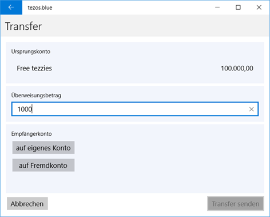Click the Ursprungskonto section label
This screenshot has height=217, width=270.
[x=31, y=52]
